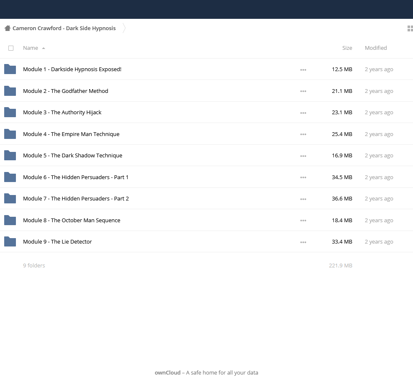The height and width of the screenshot is (385, 413).
Task: Open three-dot actions menu for Module 1
Action: pyautogui.click(x=303, y=70)
